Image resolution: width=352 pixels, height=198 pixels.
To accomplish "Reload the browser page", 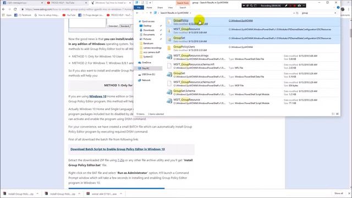I will (15, 9).
